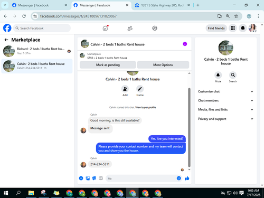Search in conversation using magnifier icon
Viewport: 264px width, 198px height.
click(x=233, y=75)
